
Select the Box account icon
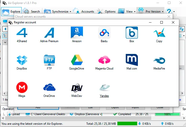[132, 33]
